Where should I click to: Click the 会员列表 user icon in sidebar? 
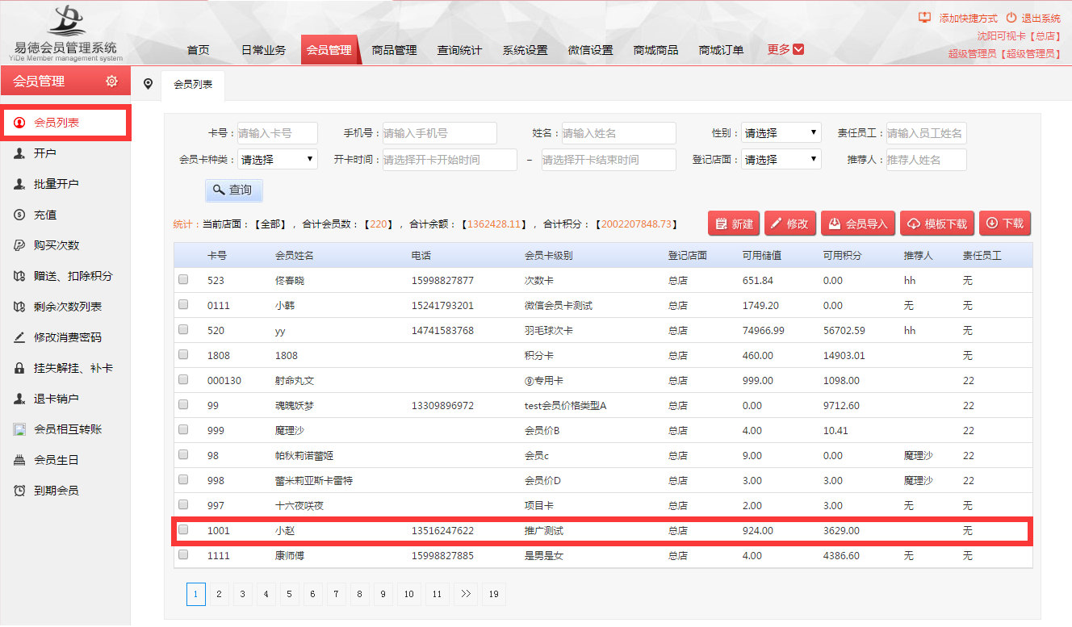coord(19,123)
